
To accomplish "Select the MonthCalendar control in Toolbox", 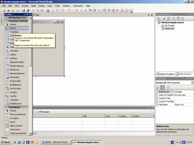I will click(17, 66).
